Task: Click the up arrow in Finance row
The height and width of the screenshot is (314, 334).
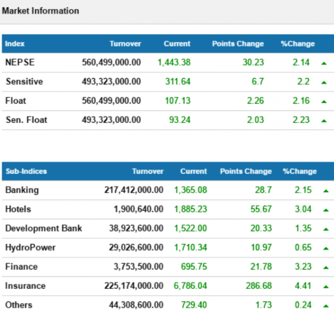Action: tap(326, 268)
